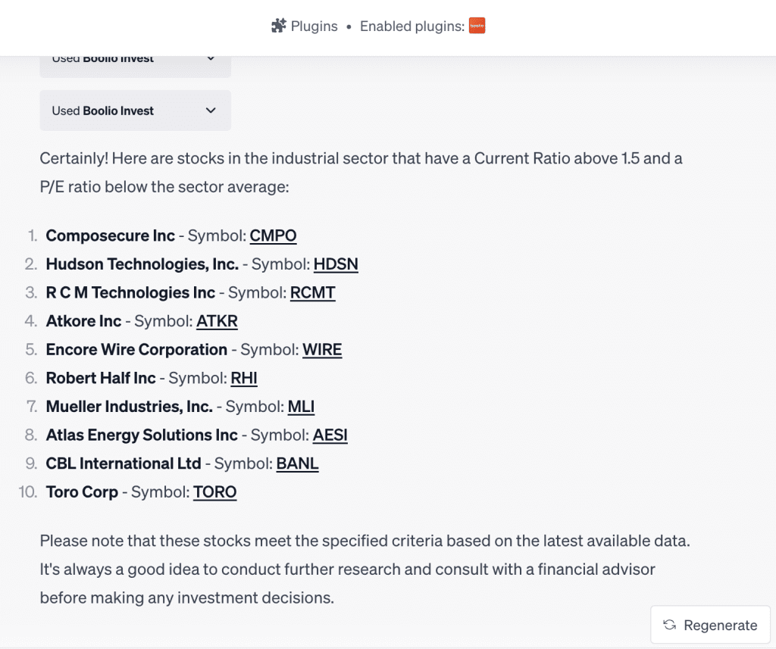The height and width of the screenshot is (649, 776).
Task: Open the RCMT stock symbol link
Action: pos(313,292)
